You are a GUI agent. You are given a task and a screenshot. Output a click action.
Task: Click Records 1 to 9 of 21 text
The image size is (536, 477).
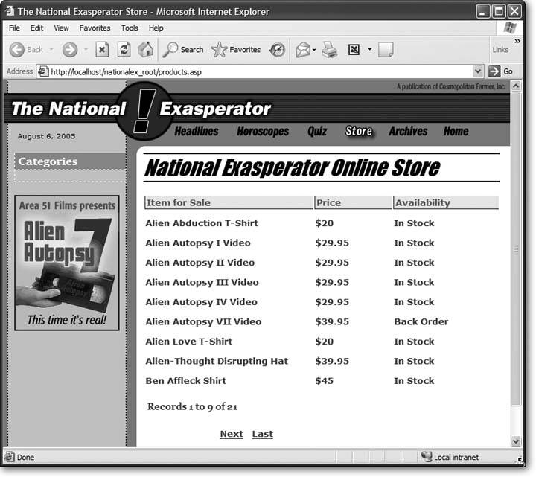pos(192,406)
